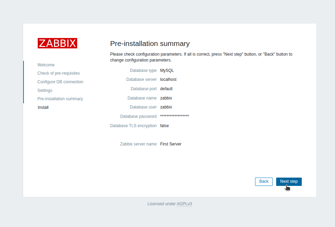
Task: Select the Install step in sidebar
Action: 43,107
